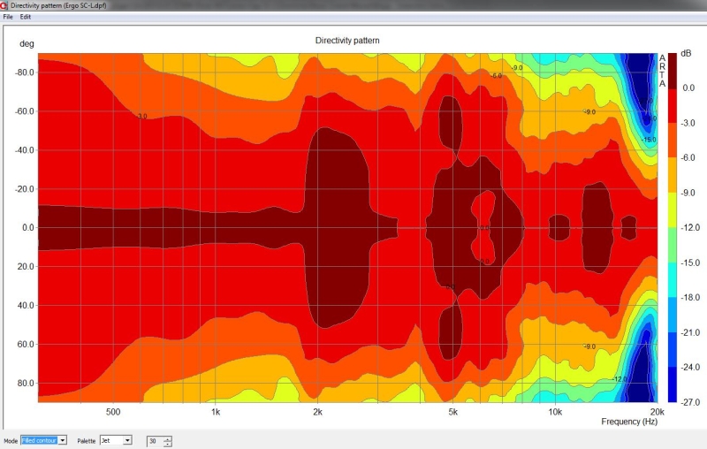This screenshot has width=707, height=449.
Task: Click the 20k frequency axis tick label
Action: (x=657, y=412)
